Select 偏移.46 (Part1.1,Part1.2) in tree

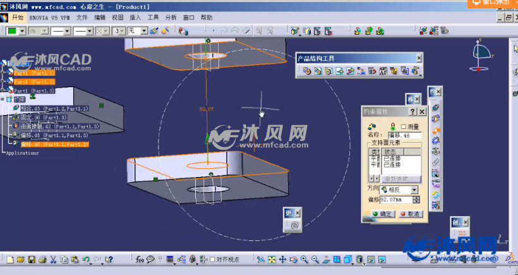pyautogui.click(x=54, y=144)
